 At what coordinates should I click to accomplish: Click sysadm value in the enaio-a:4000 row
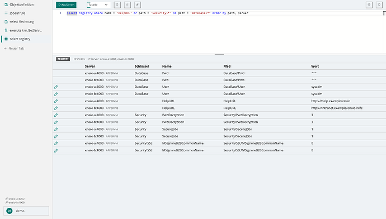point(317,87)
